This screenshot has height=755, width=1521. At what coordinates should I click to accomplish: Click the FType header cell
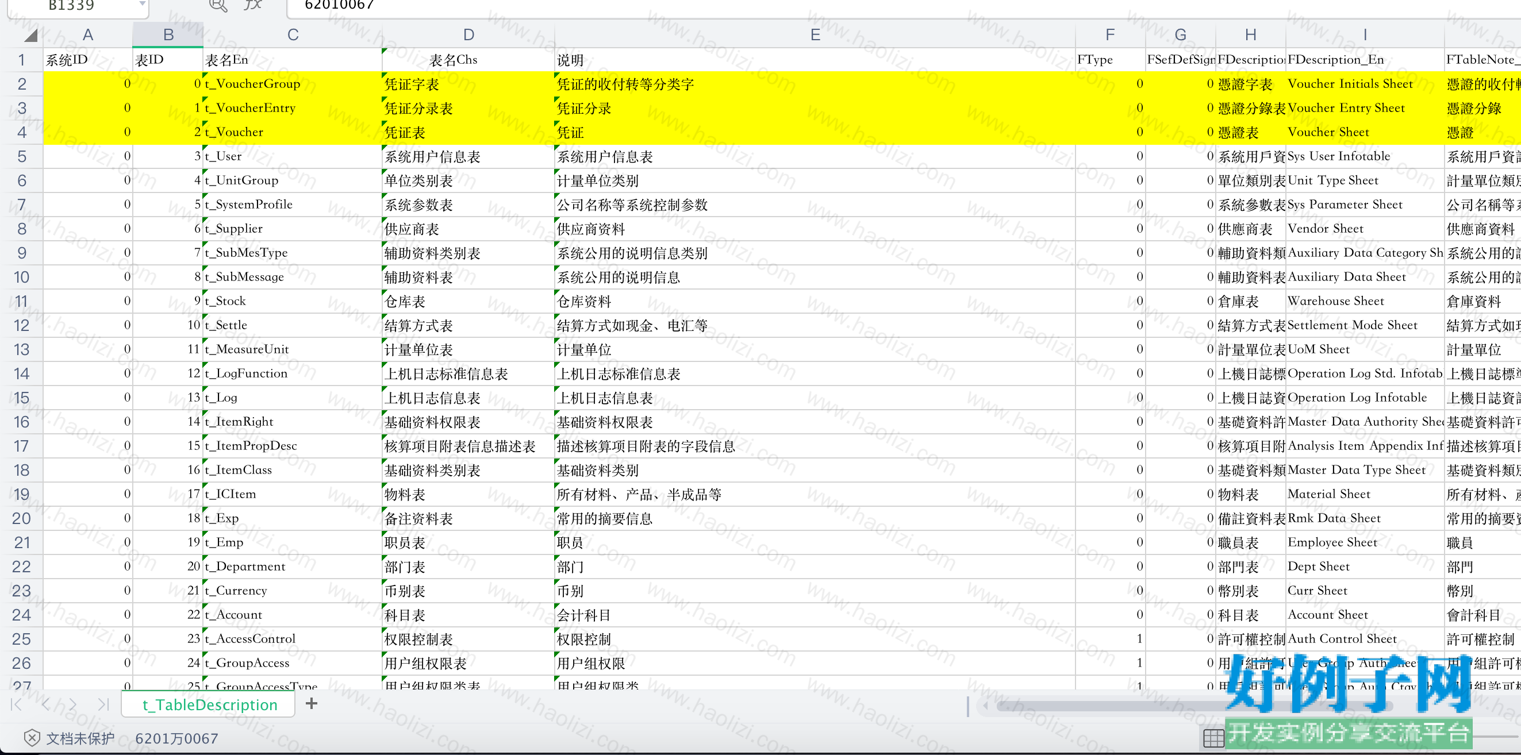point(1110,60)
